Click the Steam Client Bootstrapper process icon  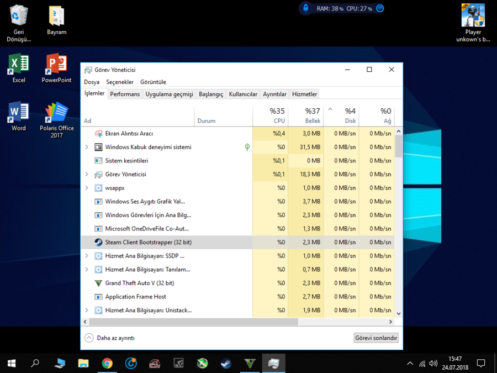99,243
